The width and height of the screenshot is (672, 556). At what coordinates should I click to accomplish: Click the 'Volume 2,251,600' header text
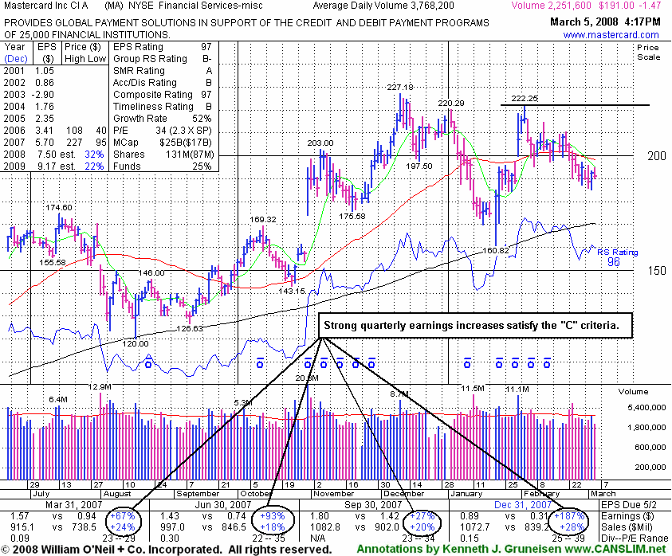pyautogui.click(x=551, y=6)
